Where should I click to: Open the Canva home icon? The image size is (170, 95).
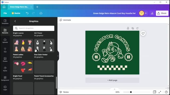coord(4,7)
